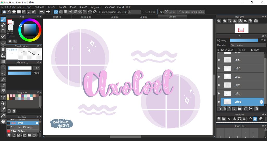
Task: Open Lớp8 layer settings gear
Action: click(x=261, y=102)
